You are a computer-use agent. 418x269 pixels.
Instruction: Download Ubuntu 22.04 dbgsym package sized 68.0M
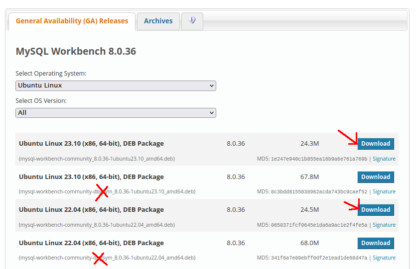pyautogui.click(x=375, y=243)
